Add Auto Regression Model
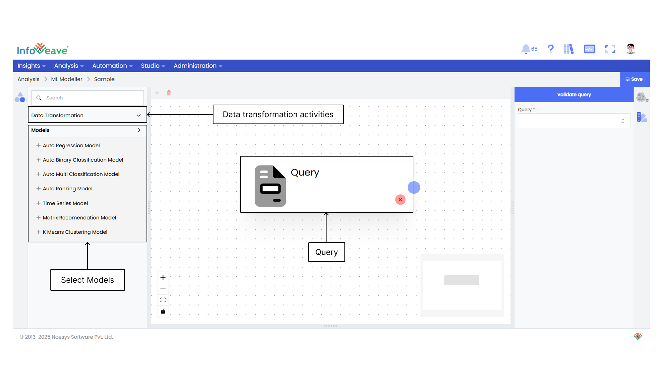This screenshot has height=384, width=663. (68, 145)
